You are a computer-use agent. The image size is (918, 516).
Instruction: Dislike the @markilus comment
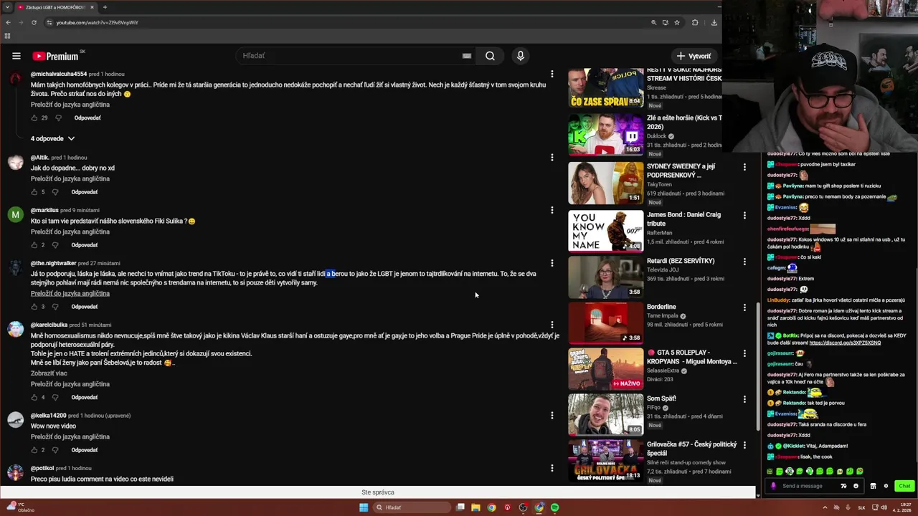[x=55, y=245]
